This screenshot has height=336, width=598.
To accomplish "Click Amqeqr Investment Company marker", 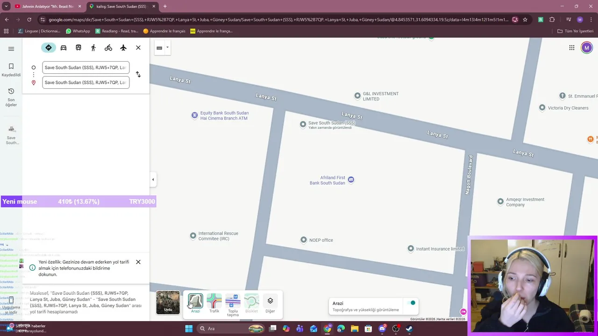I will (x=501, y=202).
